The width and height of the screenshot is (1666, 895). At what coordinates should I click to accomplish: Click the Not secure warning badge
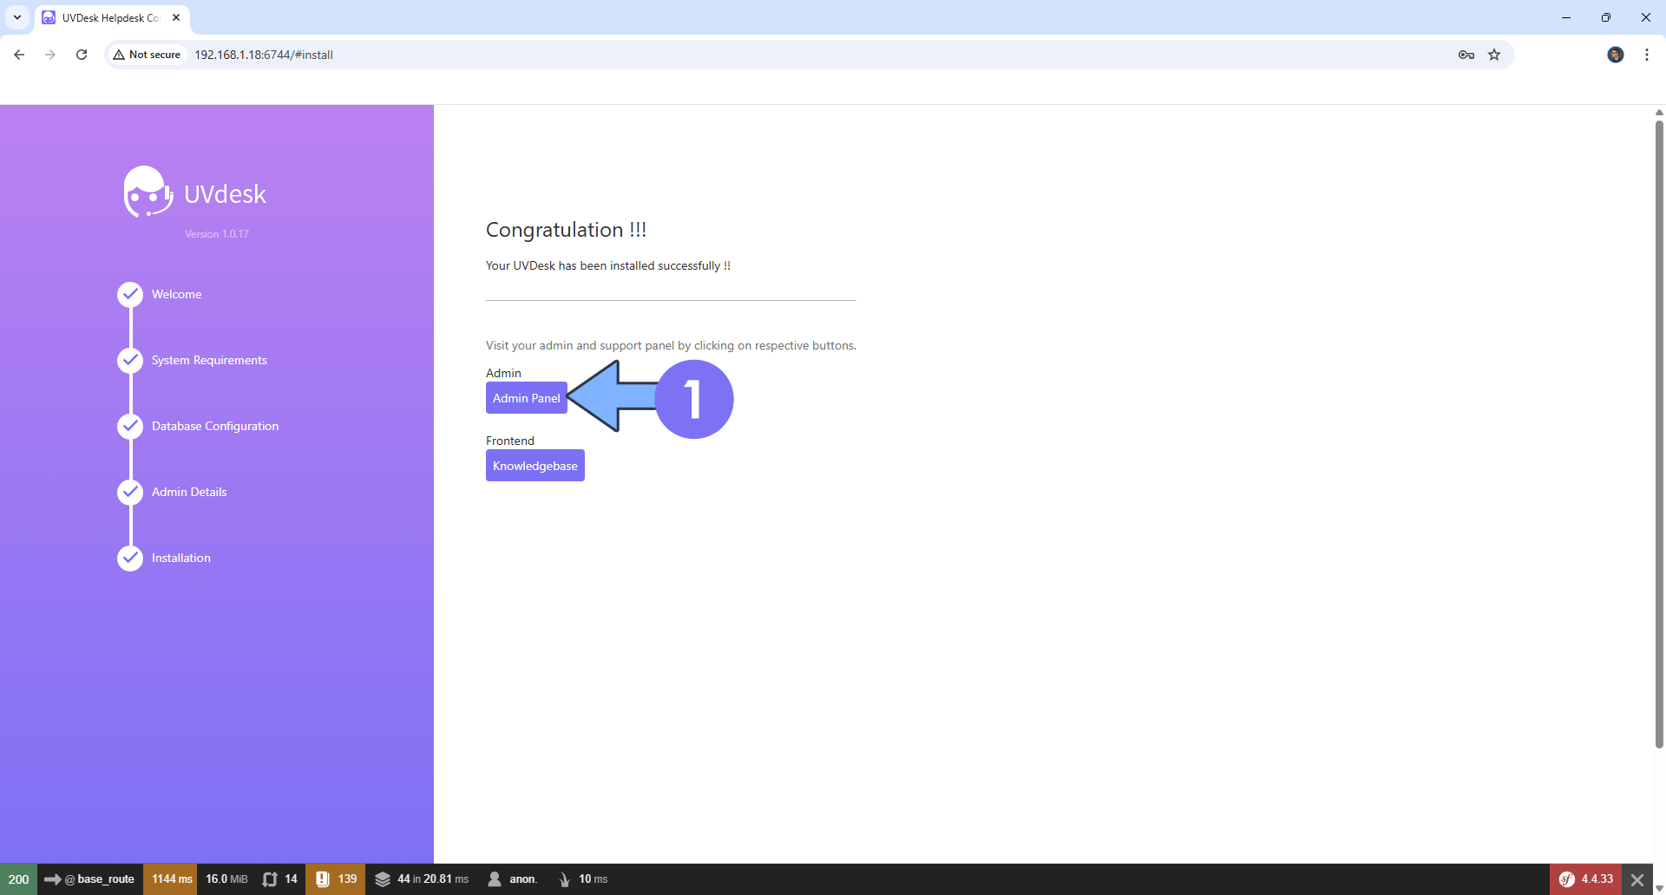(x=147, y=55)
